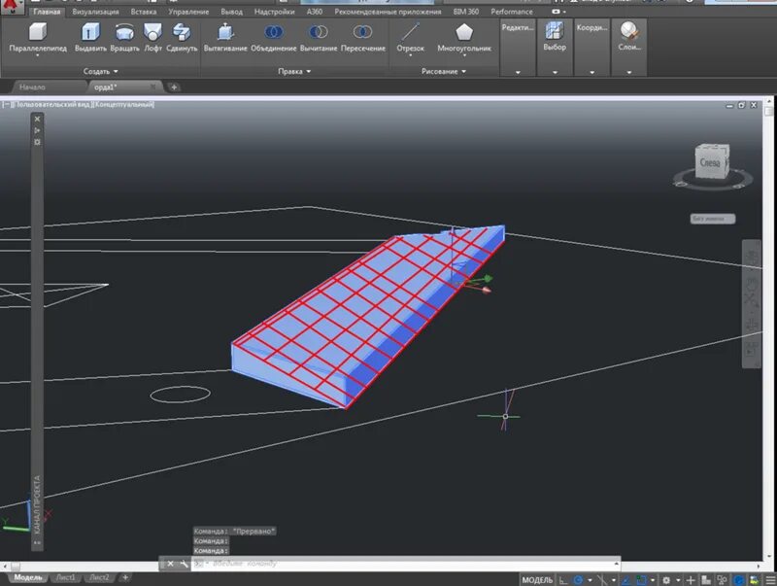Add a new drawing tab with plus

174,87
